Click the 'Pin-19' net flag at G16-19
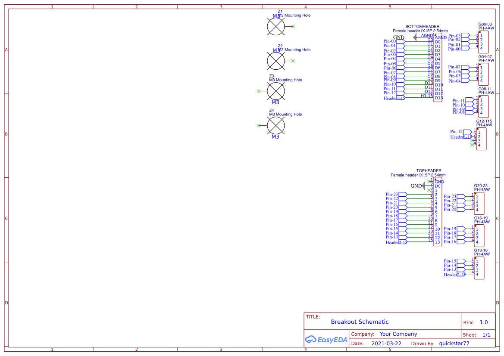This screenshot has width=504, height=356. coord(455,229)
